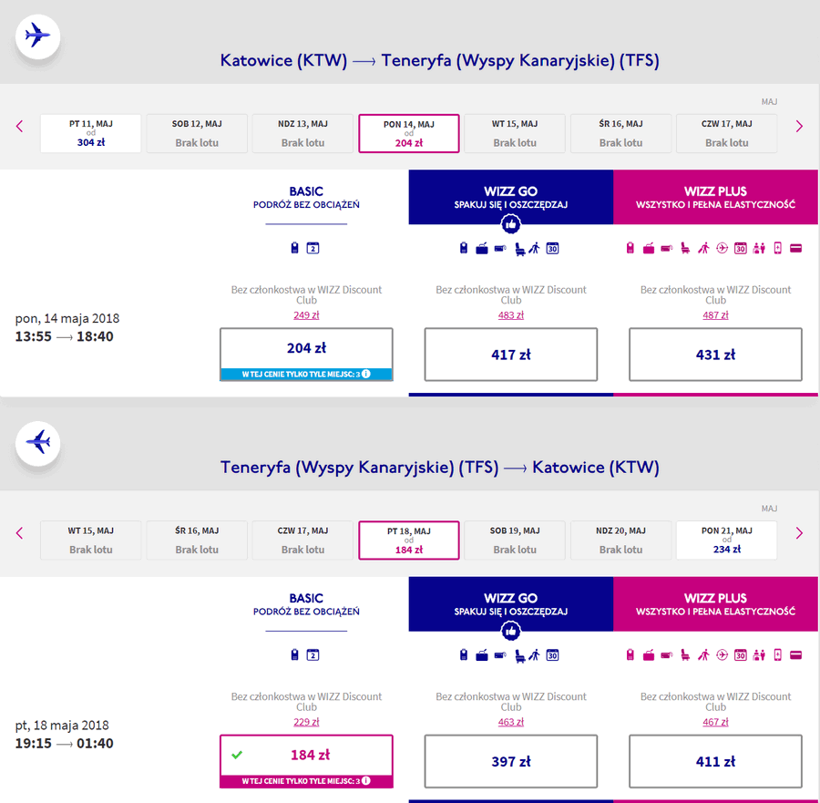Choose outbound WIZZ GO fare 417 zł
The image size is (820, 803).
pyautogui.click(x=511, y=355)
